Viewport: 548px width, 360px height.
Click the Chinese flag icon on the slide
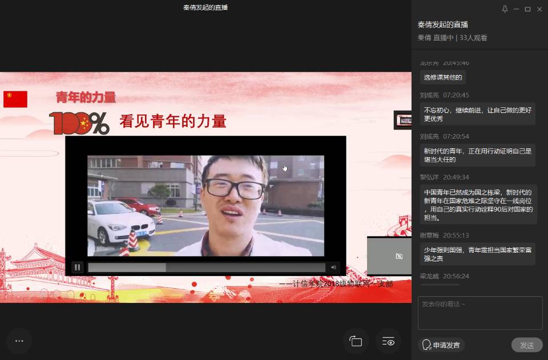click(x=15, y=99)
